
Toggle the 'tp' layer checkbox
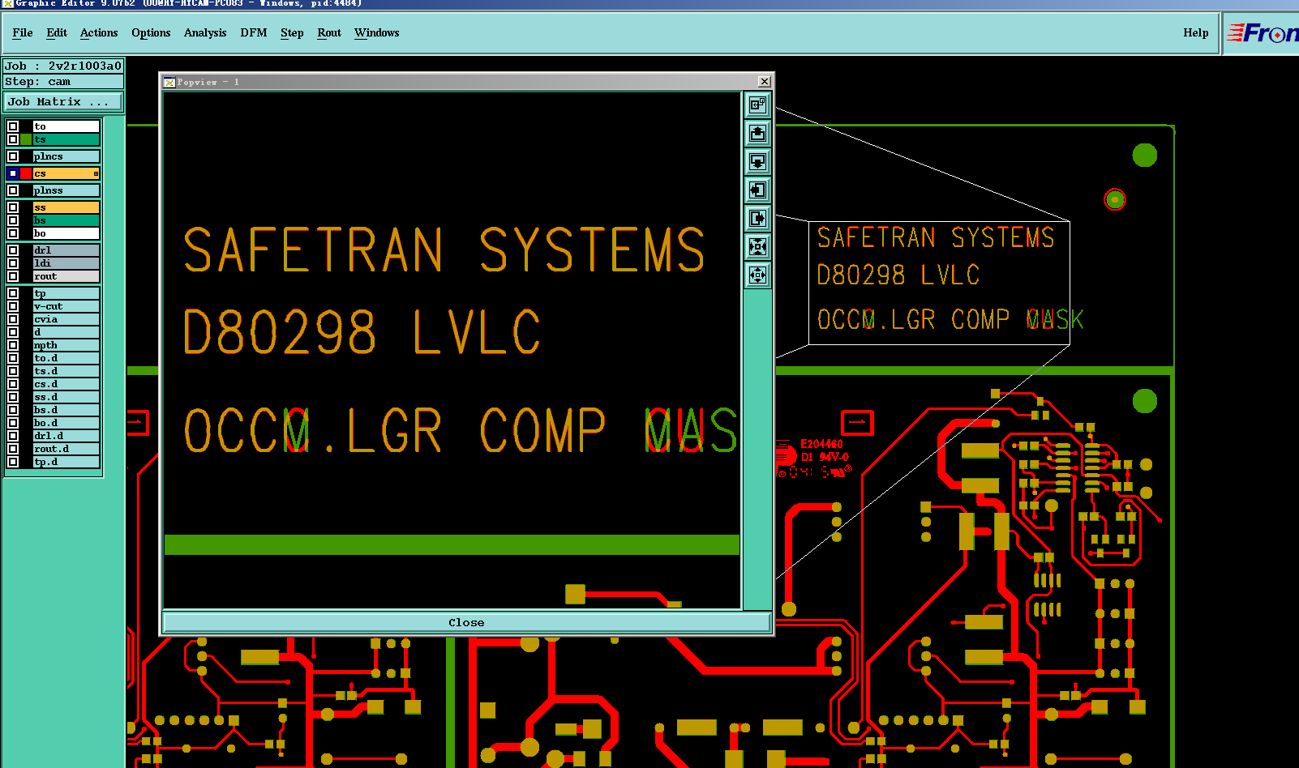point(13,293)
